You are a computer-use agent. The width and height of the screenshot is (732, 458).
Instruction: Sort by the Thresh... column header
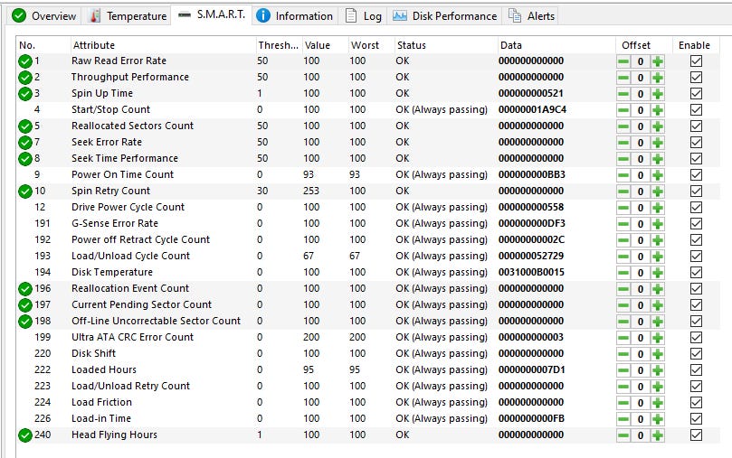point(279,45)
